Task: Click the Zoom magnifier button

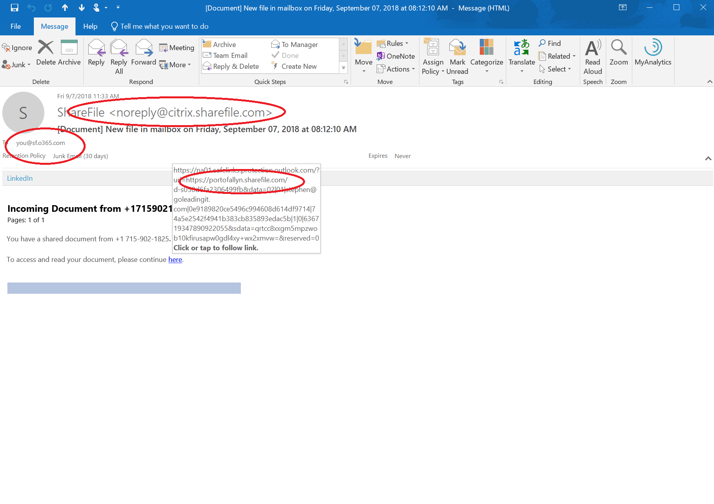Action: tap(619, 52)
